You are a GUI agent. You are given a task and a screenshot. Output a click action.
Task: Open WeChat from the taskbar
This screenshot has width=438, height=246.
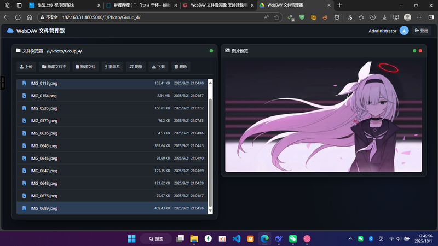click(293, 239)
